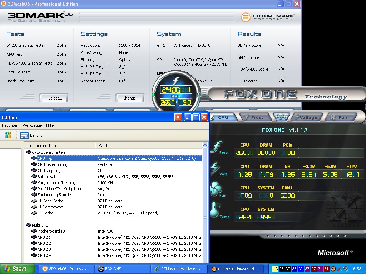Click the Multi CPU group header
Screen dimensions: 366x274
tap(37, 225)
